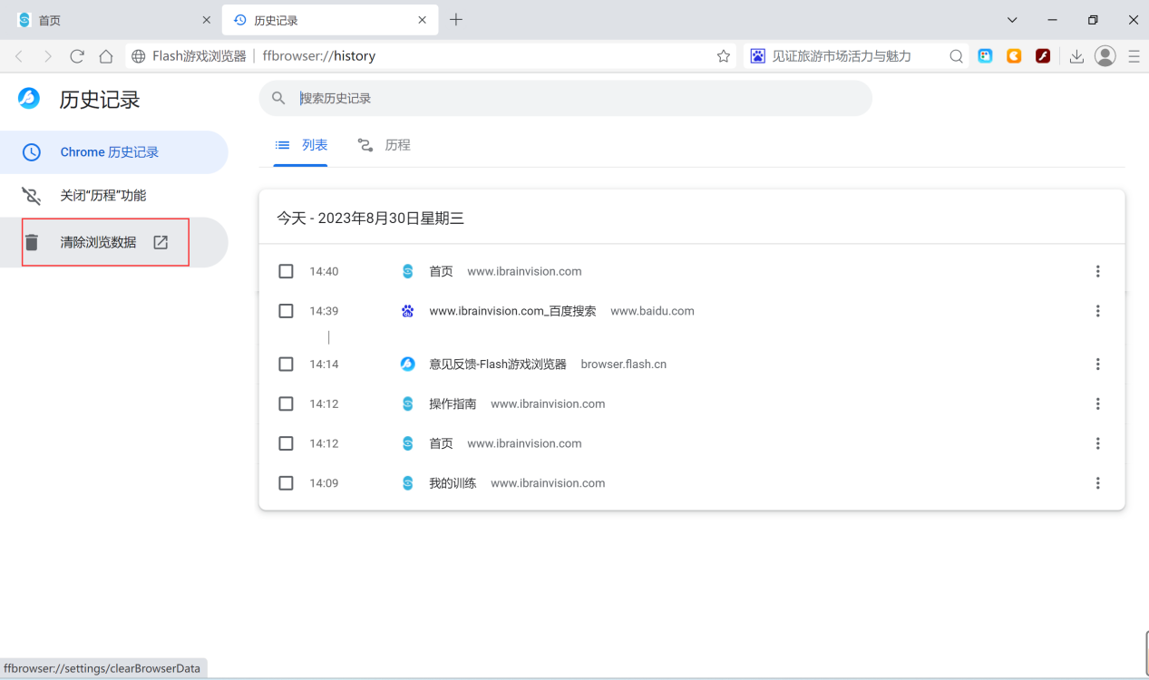The image size is (1149, 680).
Task: Open the orange extension icon in the toolbar
Action: (1014, 56)
